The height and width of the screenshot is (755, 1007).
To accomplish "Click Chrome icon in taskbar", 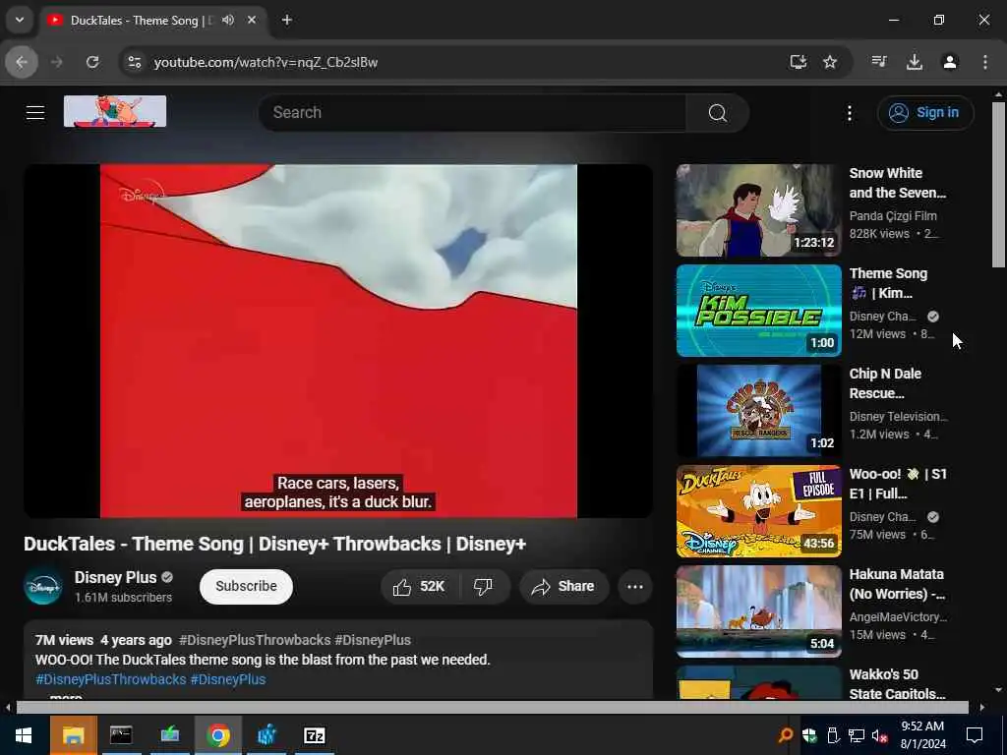I will [x=217, y=735].
